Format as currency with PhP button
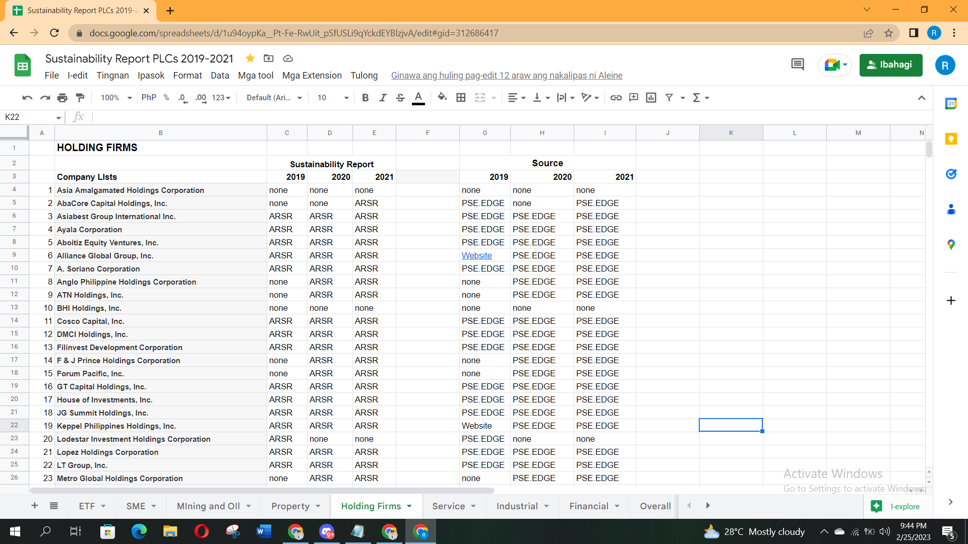 pyautogui.click(x=149, y=98)
